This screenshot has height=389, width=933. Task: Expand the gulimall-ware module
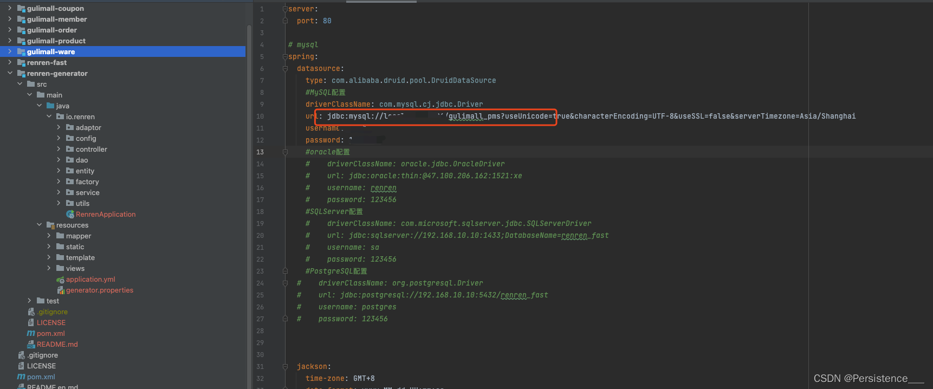[10, 51]
